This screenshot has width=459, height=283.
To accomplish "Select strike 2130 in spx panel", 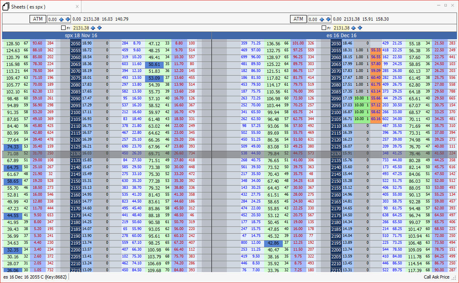I will (x=75, y=154).
